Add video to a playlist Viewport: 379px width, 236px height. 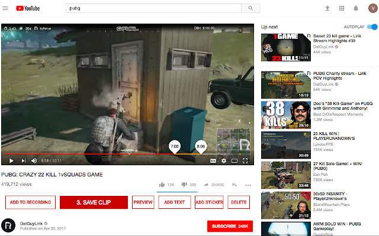click(x=235, y=185)
